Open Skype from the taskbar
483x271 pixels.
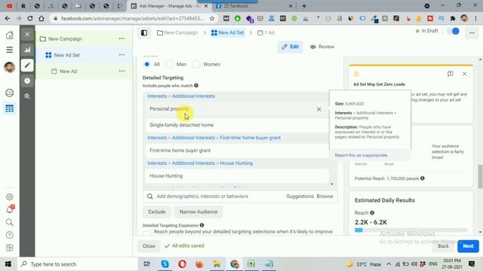(165, 264)
